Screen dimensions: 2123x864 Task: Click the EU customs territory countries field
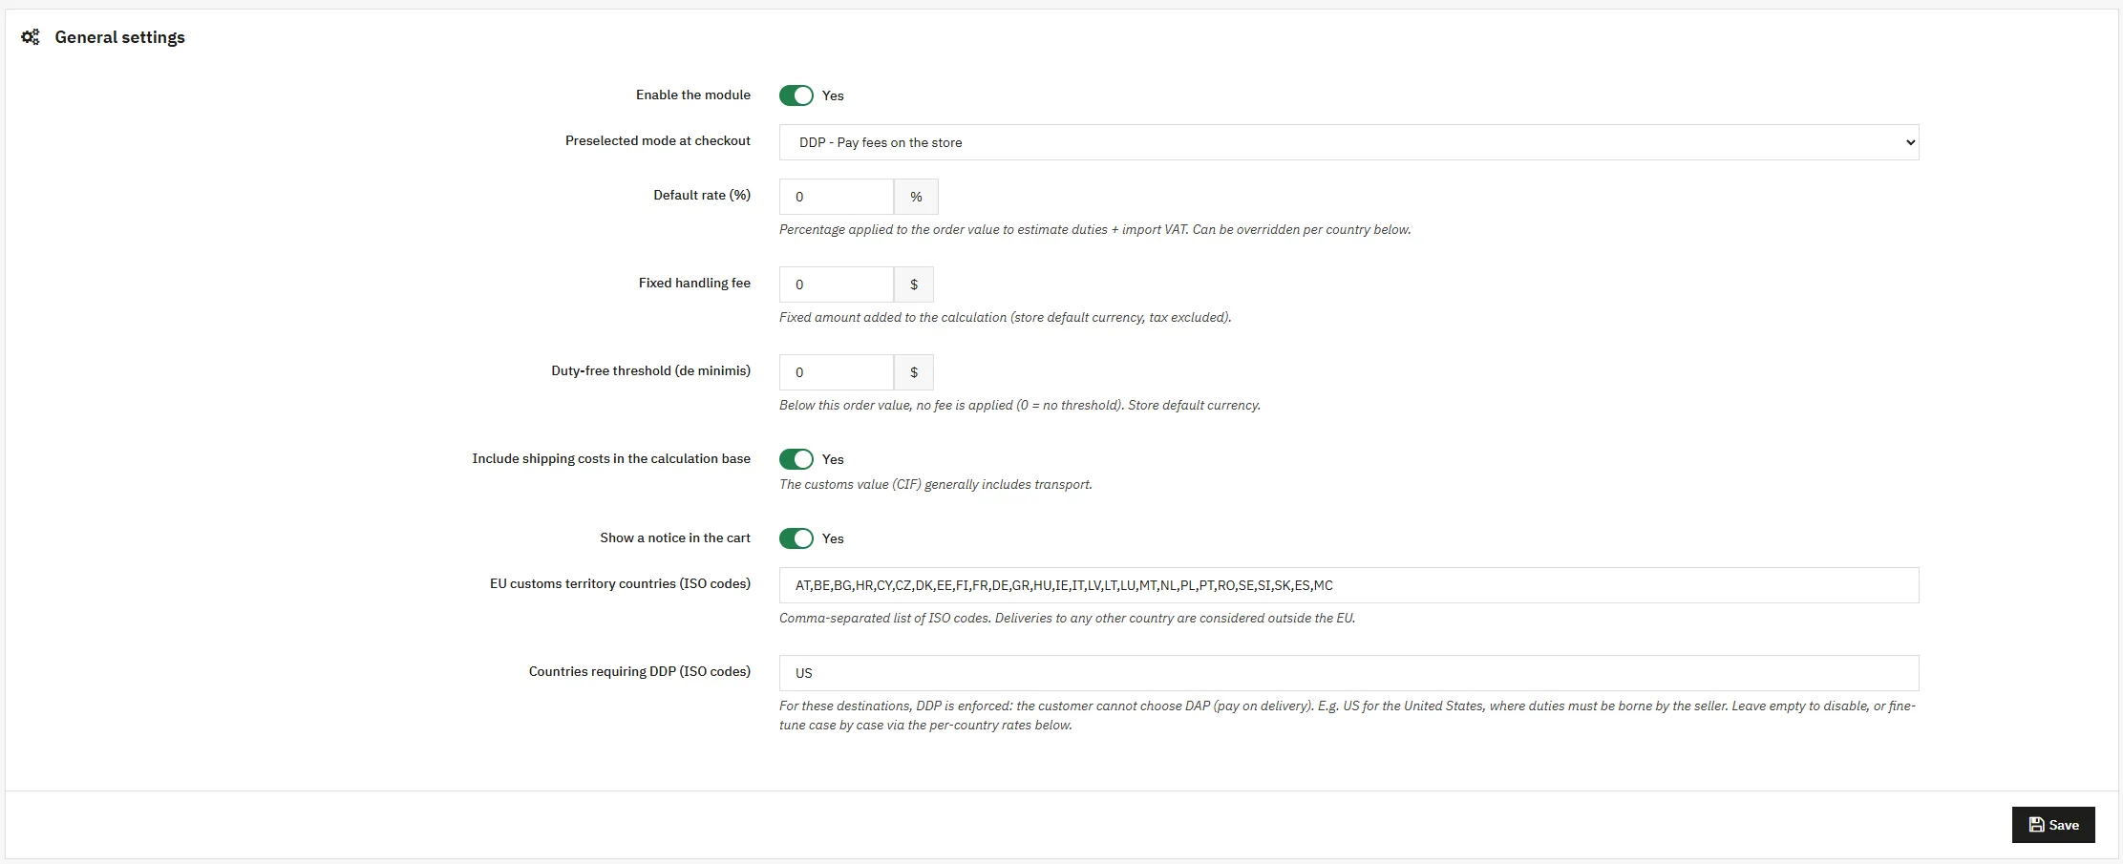(x=1348, y=585)
